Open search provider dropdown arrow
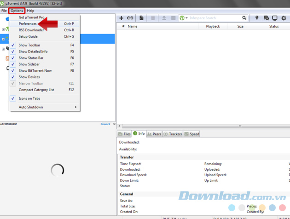 tap(186, 18)
